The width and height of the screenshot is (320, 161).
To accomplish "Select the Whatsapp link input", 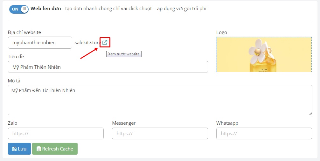I will (264, 134).
